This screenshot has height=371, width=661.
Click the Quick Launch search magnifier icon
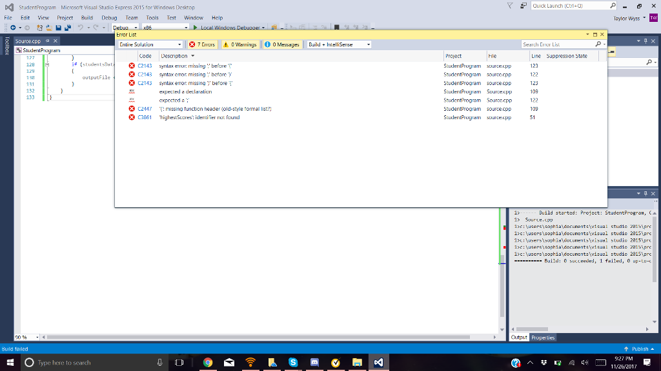[613, 6]
